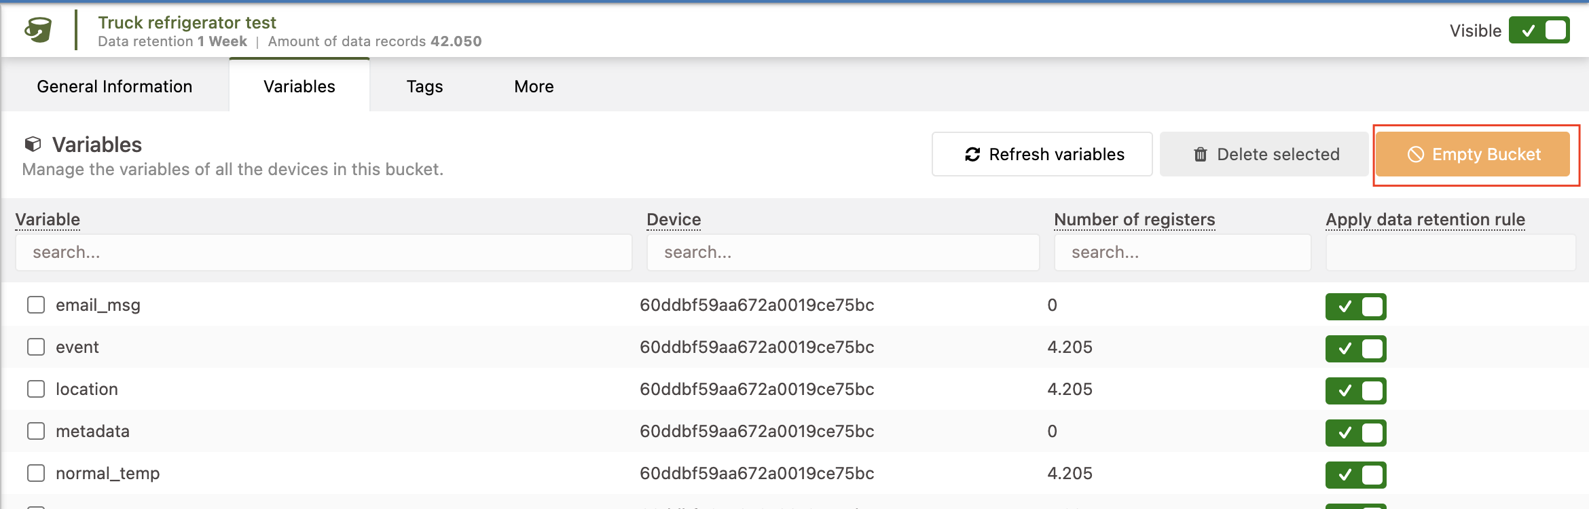This screenshot has width=1589, height=509.
Task: Select the location variable checkbox
Action: click(x=36, y=389)
